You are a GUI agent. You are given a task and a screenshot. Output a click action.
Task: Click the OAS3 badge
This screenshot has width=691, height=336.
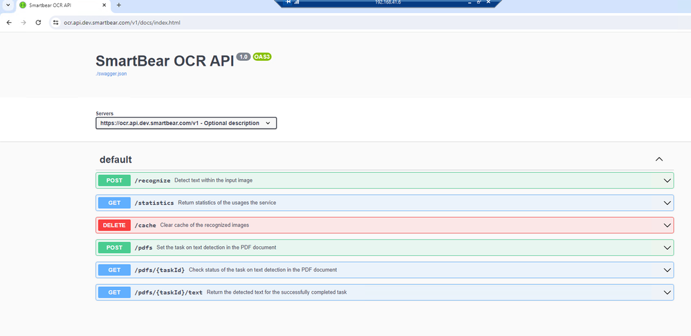coord(262,57)
